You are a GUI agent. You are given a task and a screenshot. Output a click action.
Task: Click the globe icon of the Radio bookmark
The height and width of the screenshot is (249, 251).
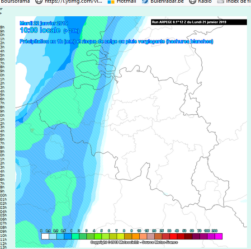pyautogui.click(x=192, y=1)
